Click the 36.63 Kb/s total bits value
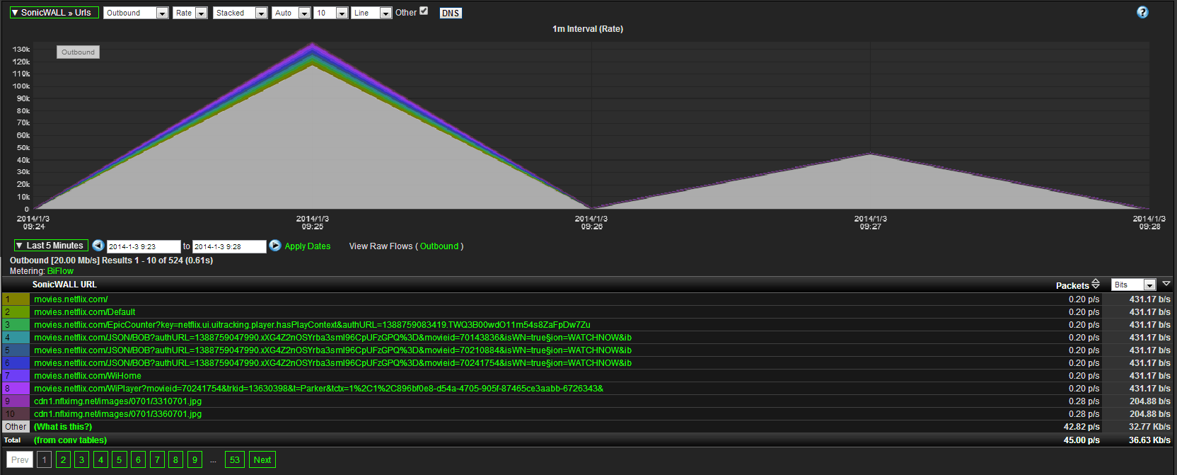The height and width of the screenshot is (475, 1177). click(1149, 440)
